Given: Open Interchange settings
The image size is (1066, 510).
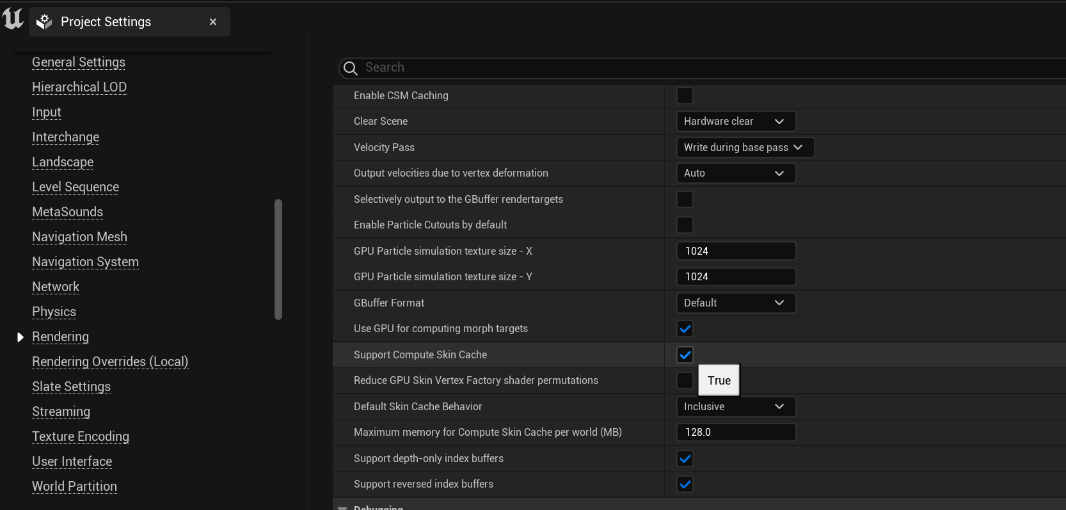Looking at the screenshot, I should pos(66,137).
